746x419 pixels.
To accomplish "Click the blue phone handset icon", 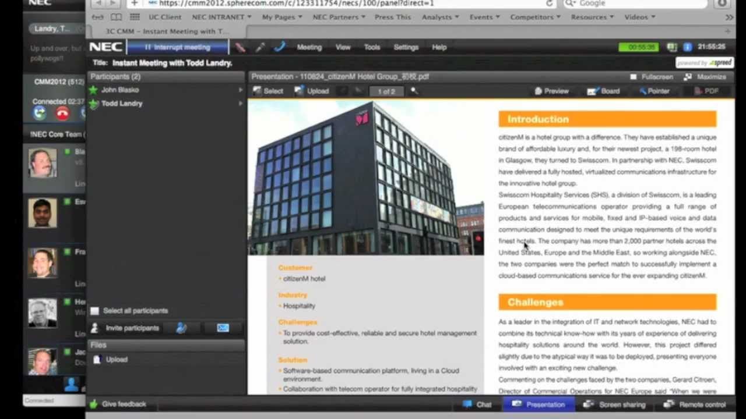I will pos(280,47).
